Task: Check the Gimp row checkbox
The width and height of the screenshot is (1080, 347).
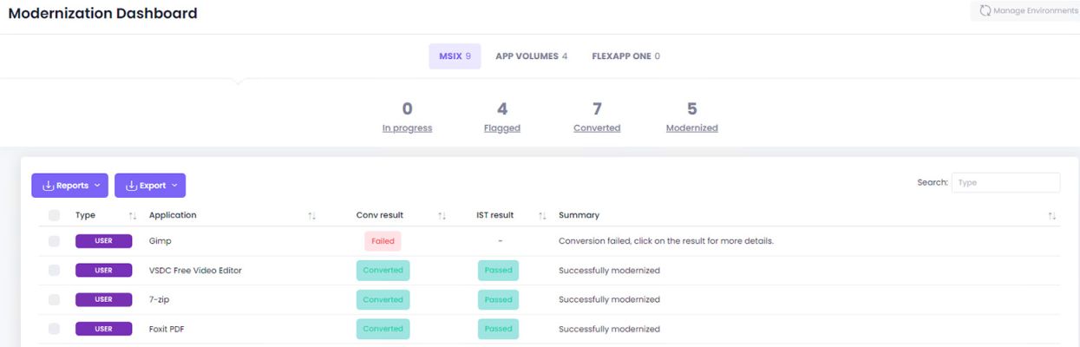Action: tap(55, 241)
